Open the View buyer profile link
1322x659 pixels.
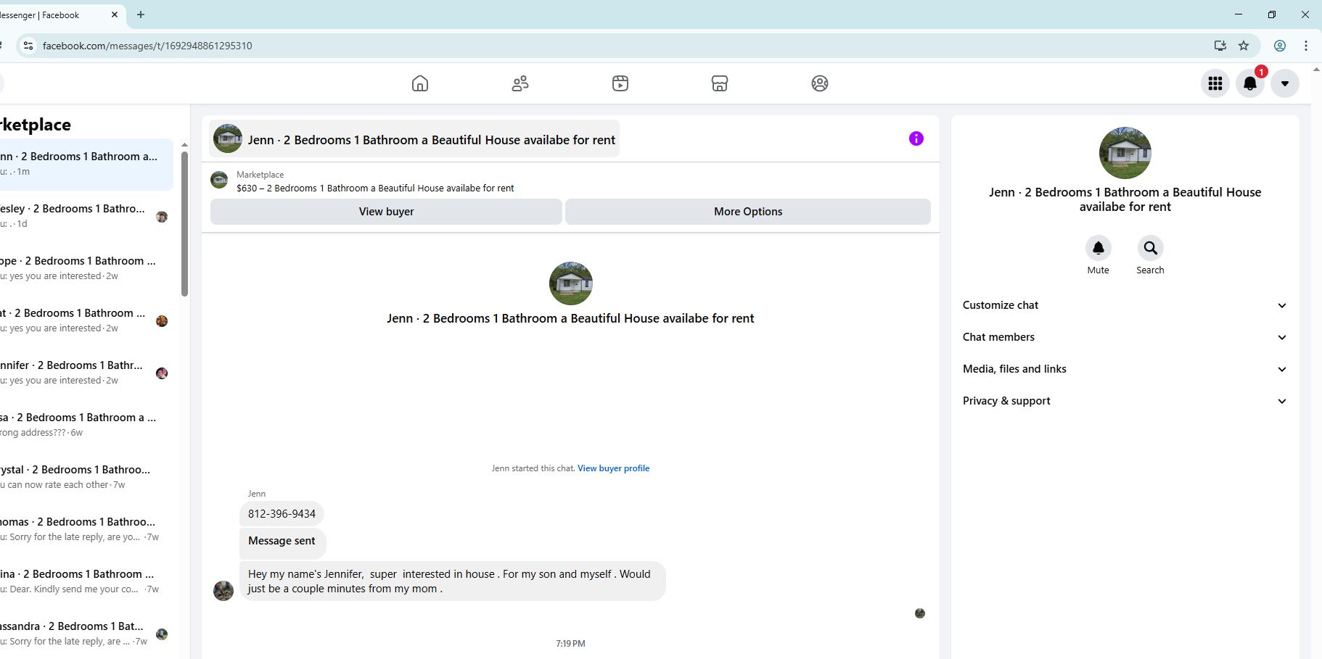tap(613, 468)
